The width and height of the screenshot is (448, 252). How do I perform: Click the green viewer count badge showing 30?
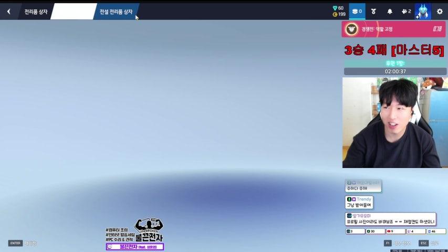click(x=376, y=231)
